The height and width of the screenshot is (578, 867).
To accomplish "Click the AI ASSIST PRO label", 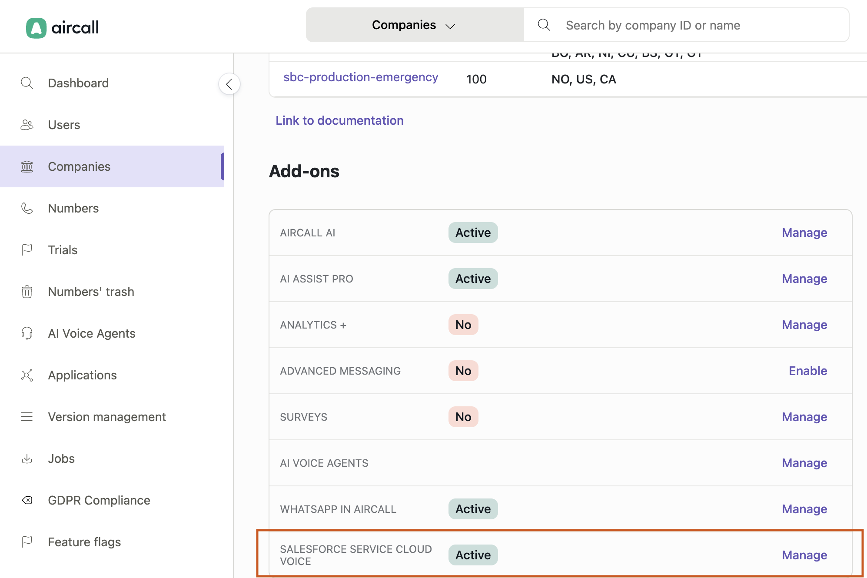I will (316, 279).
